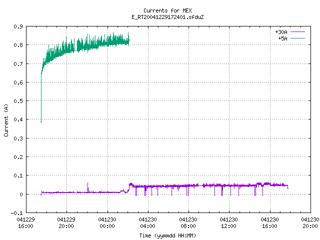Click the y-axis tick value 0.1
This screenshot has width=320, height=240.
tap(18, 175)
